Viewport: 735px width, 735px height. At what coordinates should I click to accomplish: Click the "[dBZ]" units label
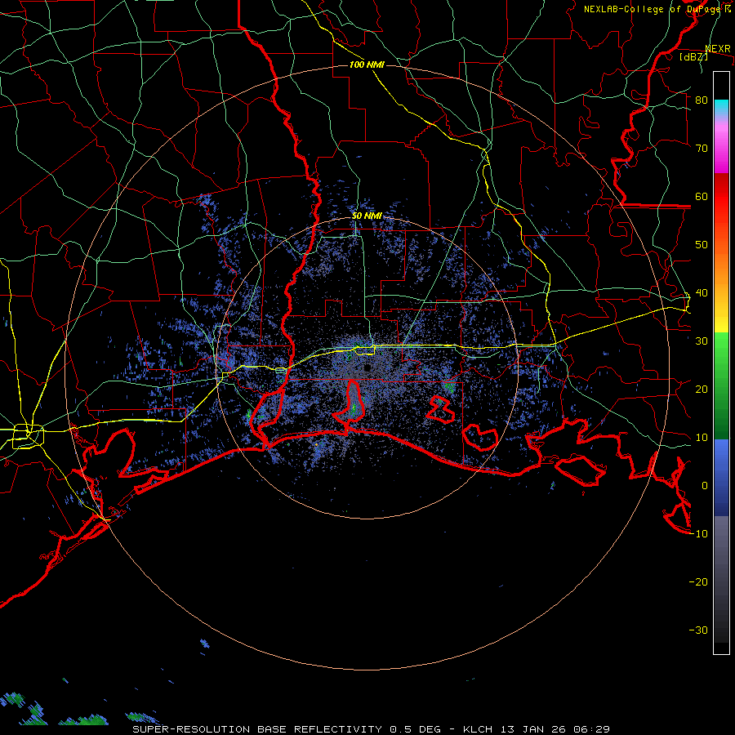pyautogui.click(x=693, y=56)
